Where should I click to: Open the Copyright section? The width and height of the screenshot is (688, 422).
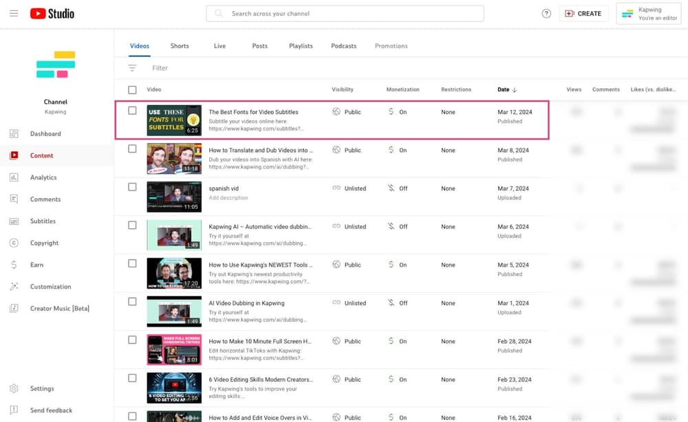pyautogui.click(x=44, y=243)
